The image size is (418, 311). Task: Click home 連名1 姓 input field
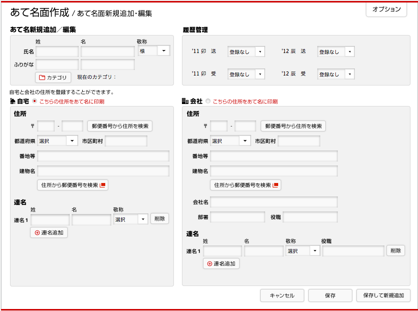tap(50, 220)
